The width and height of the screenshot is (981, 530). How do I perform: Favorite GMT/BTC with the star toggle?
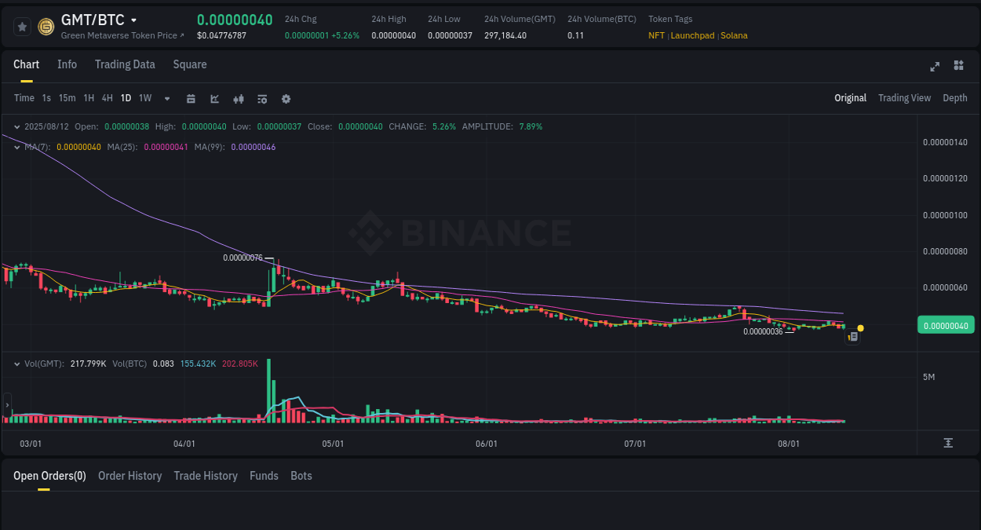pos(21,26)
